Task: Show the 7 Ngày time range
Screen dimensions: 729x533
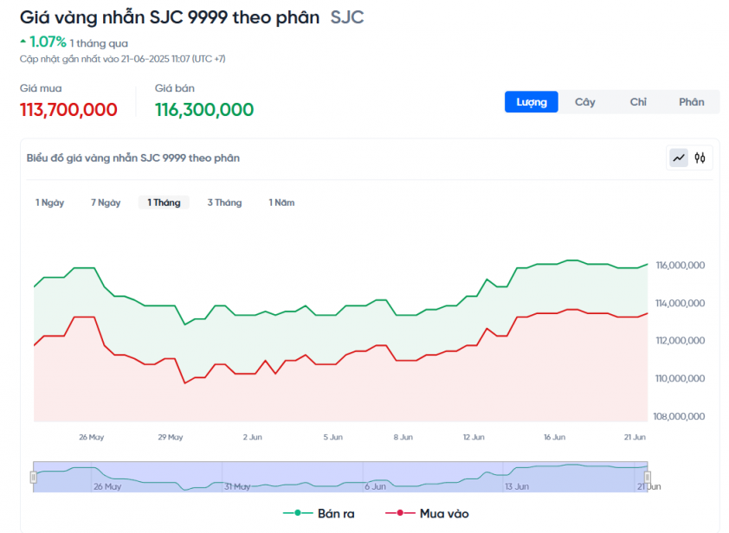Action: pos(106,202)
